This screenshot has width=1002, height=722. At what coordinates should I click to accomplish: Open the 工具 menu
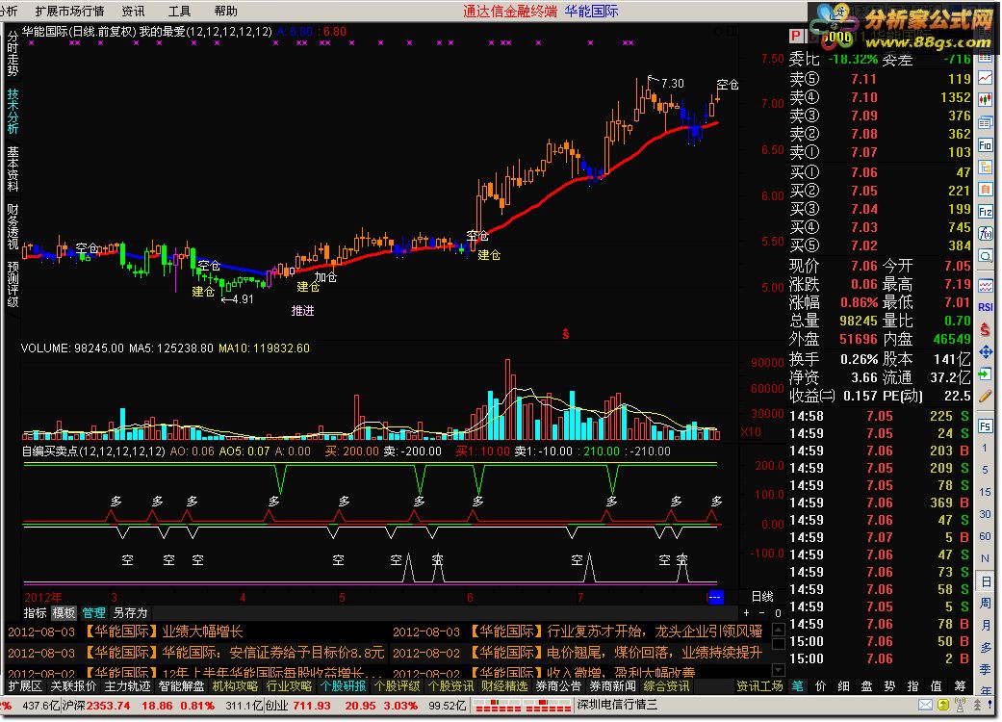pos(180,11)
